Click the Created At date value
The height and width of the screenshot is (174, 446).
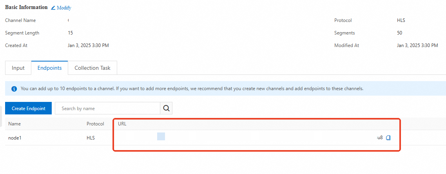click(88, 45)
